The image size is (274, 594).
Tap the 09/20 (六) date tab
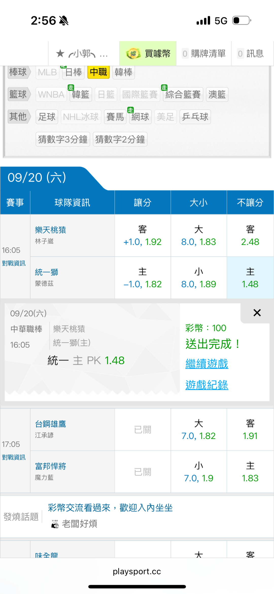37,178
